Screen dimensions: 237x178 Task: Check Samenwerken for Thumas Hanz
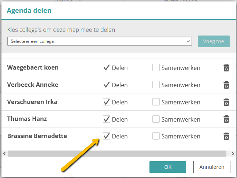(x=156, y=119)
